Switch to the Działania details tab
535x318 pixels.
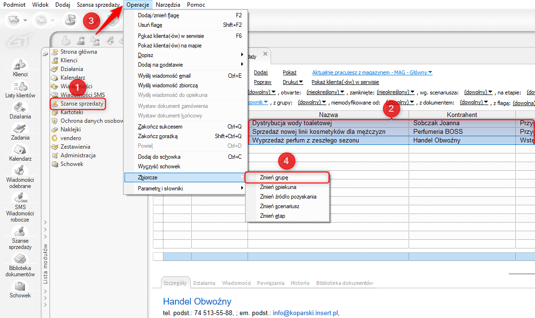pos(204,283)
